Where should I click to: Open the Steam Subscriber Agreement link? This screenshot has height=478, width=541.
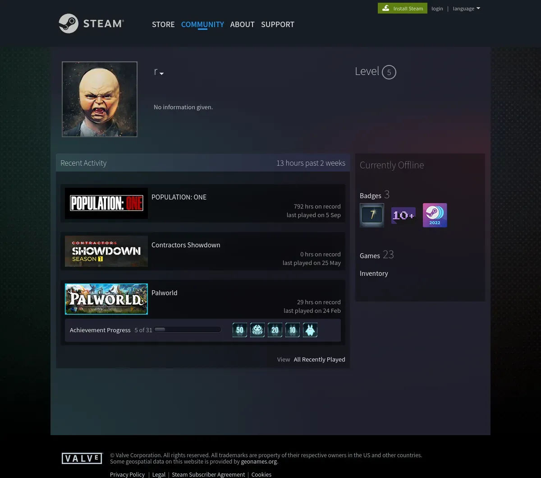(x=208, y=474)
